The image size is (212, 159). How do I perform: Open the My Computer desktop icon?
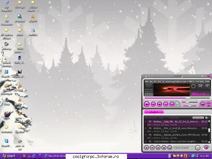pyautogui.click(x=6, y=6)
